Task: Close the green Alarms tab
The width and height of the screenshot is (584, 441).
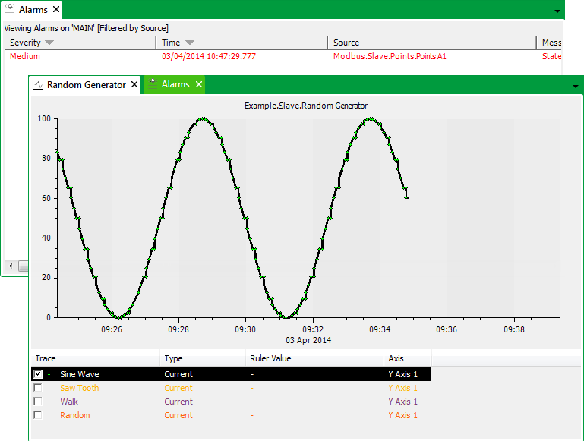Action: (198, 85)
